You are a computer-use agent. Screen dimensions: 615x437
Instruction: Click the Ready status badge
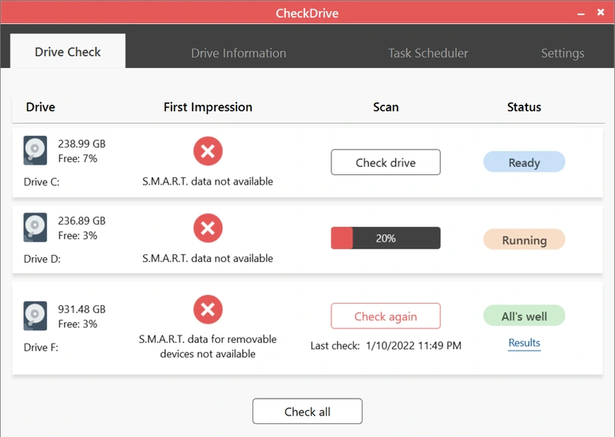pos(524,163)
